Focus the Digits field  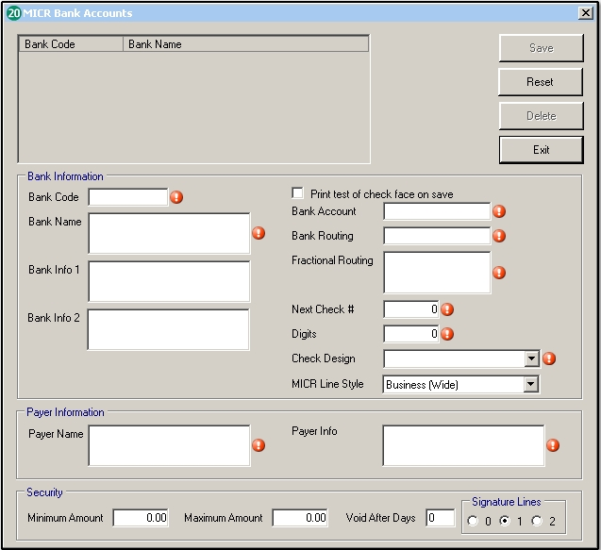[411, 334]
